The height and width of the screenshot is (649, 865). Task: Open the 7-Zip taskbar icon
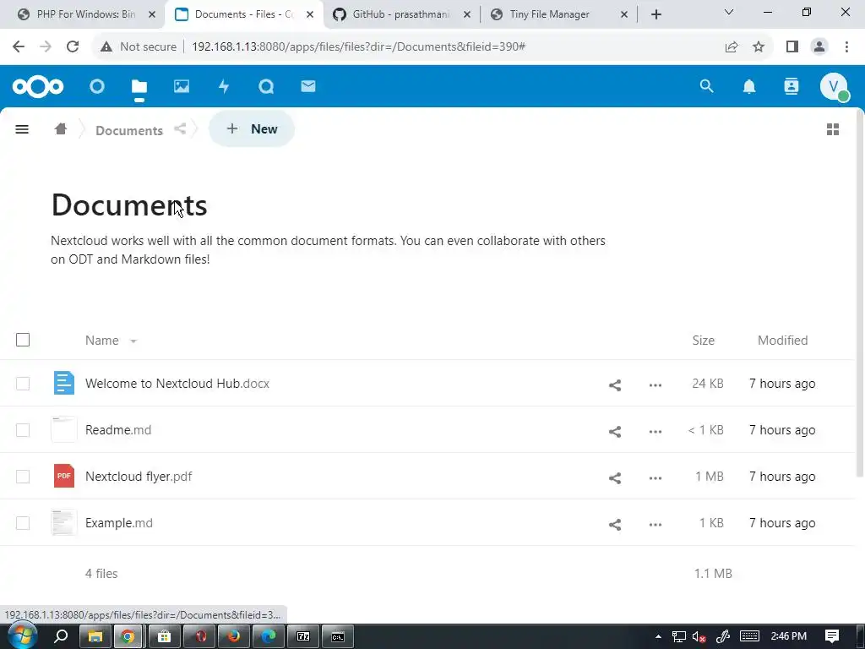point(303,636)
